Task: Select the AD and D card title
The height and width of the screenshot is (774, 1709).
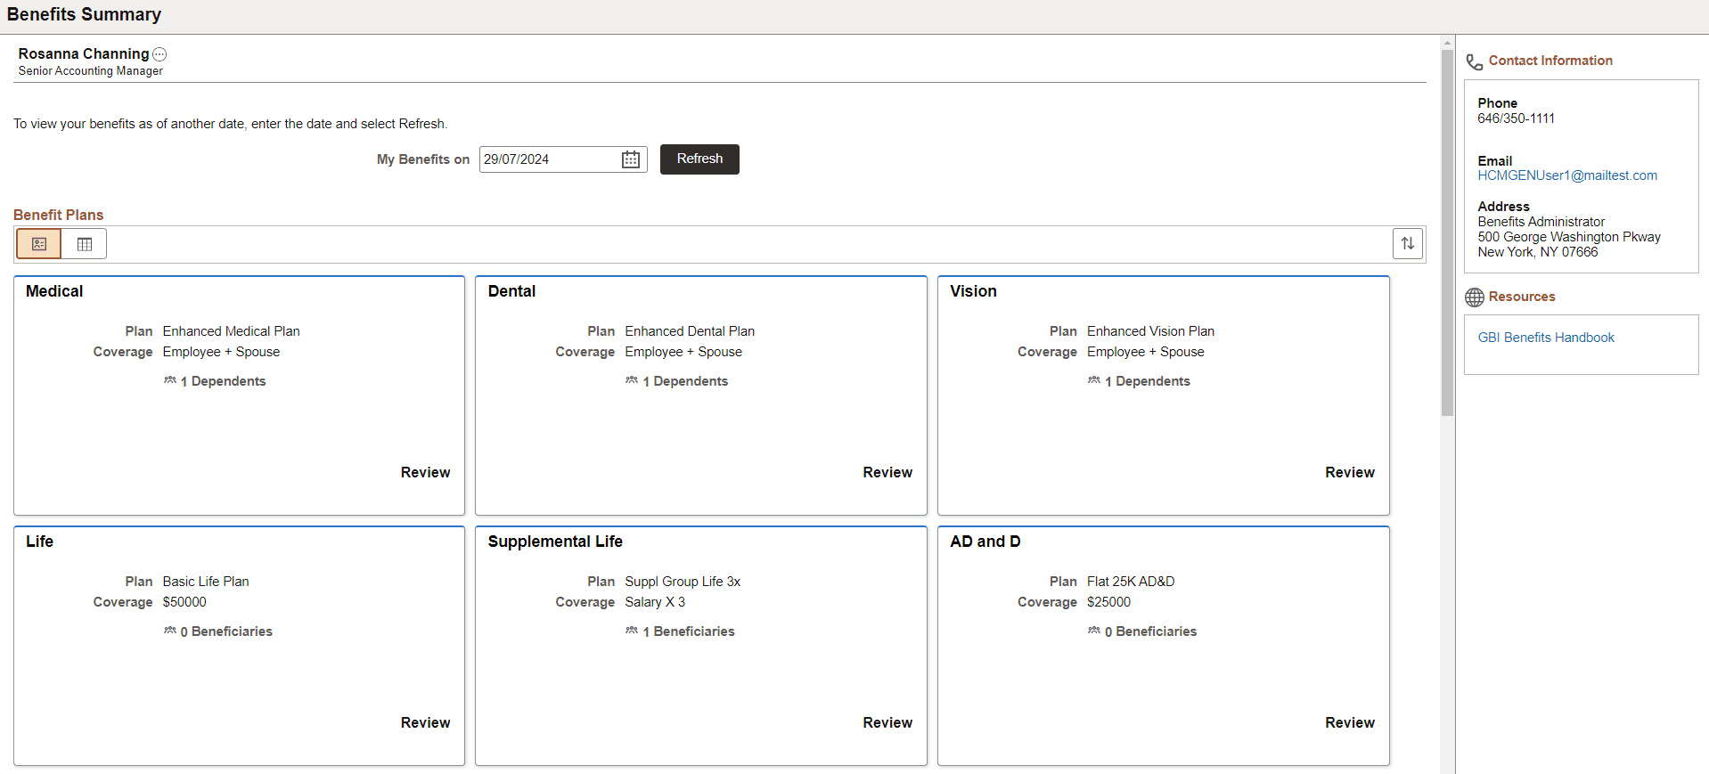Action: pos(985,542)
